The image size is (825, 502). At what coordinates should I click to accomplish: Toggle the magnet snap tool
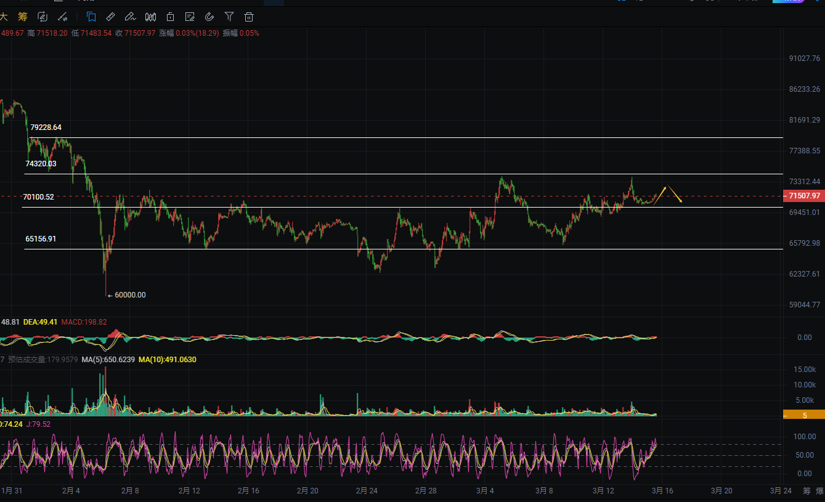click(x=209, y=17)
